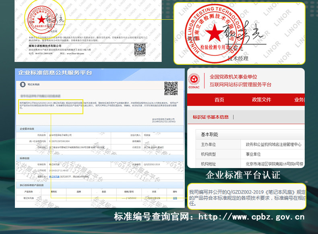
Task: Click the 查看 link in the product row
Action: (x=175, y=198)
